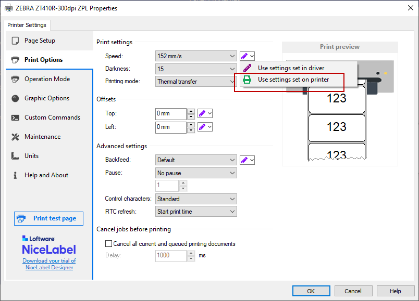419x301 pixels.
Task: Enable Cancel all current and queued documents
Action: click(x=109, y=243)
